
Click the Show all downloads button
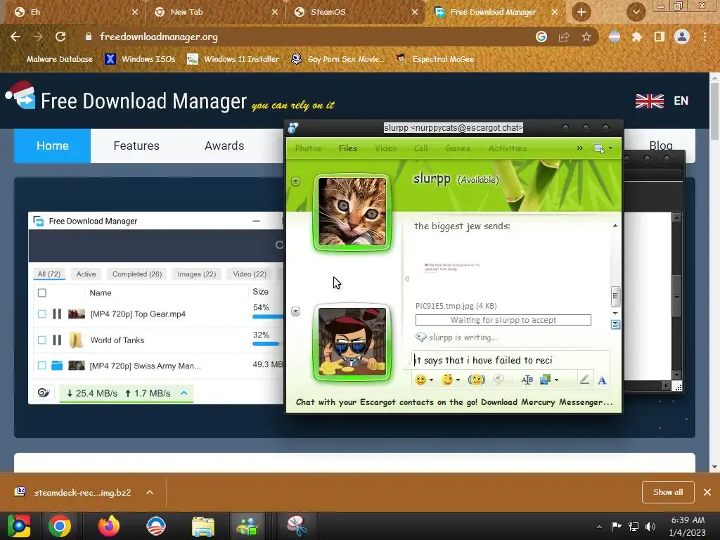click(x=668, y=492)
